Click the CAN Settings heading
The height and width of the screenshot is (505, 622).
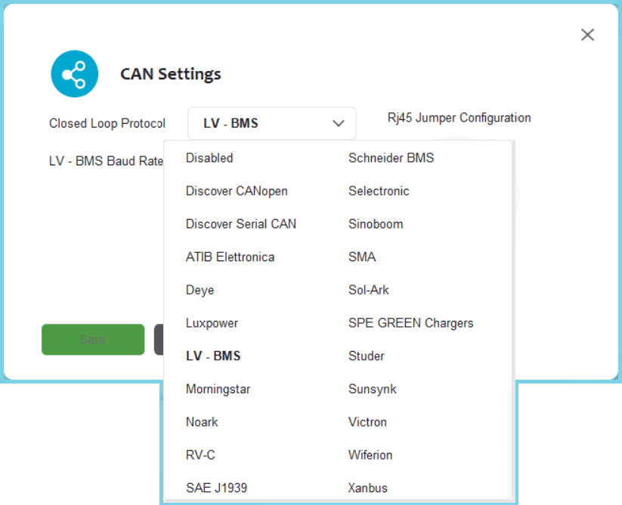[171, 74]
